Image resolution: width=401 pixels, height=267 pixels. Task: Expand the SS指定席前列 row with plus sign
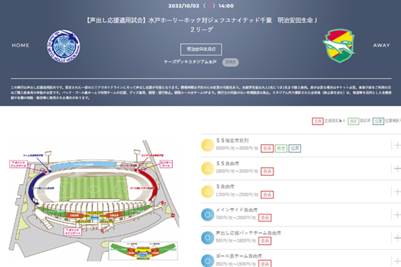(x=398, y=146)
